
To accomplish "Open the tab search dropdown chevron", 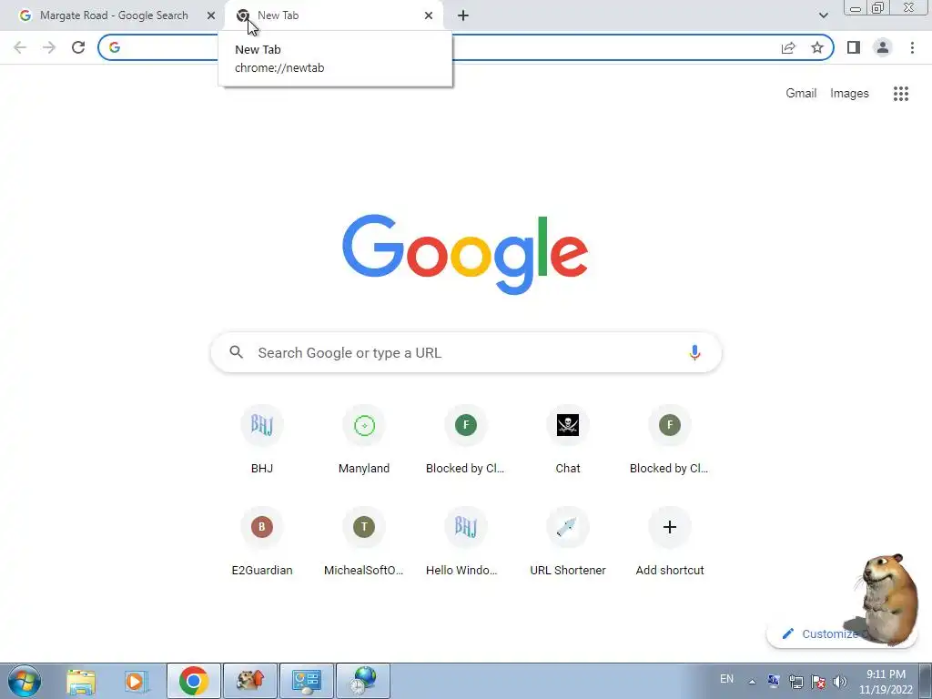I will 823,15.
